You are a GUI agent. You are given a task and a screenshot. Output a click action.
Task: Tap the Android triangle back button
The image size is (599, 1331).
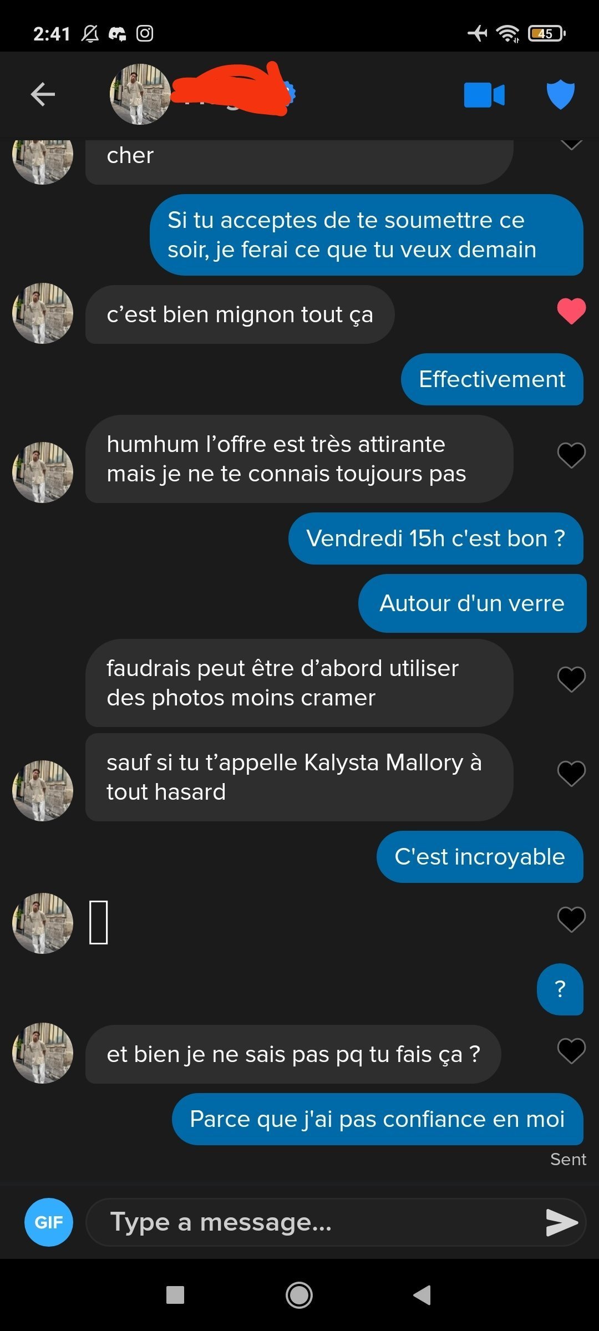click(422, 1296)
